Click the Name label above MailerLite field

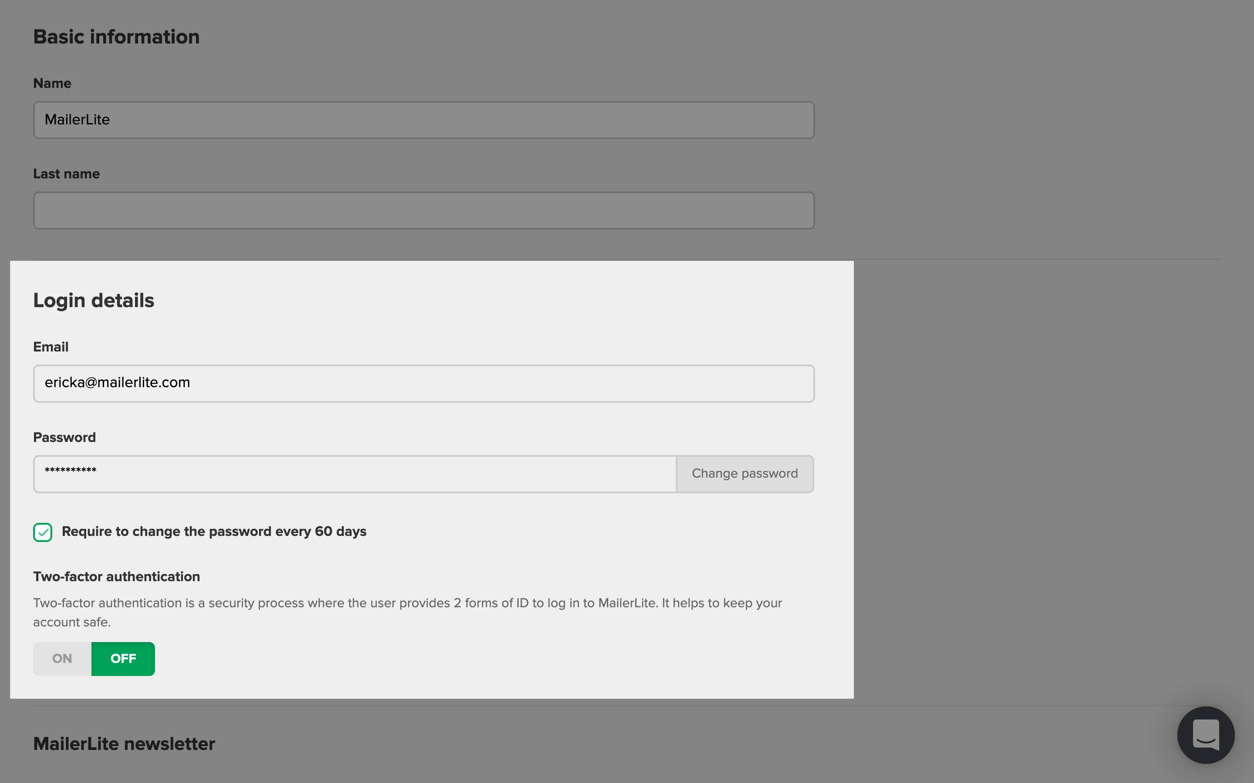tap(52, 84)
